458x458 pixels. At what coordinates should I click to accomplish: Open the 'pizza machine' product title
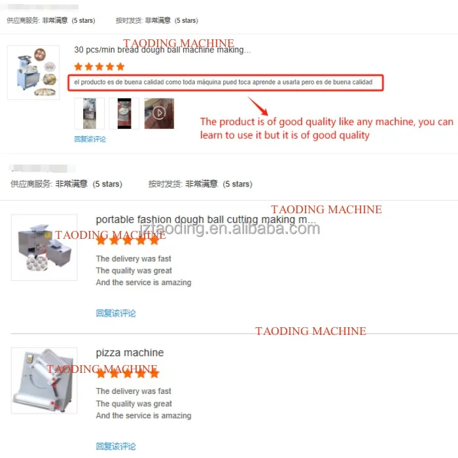(x=130, y=353)
